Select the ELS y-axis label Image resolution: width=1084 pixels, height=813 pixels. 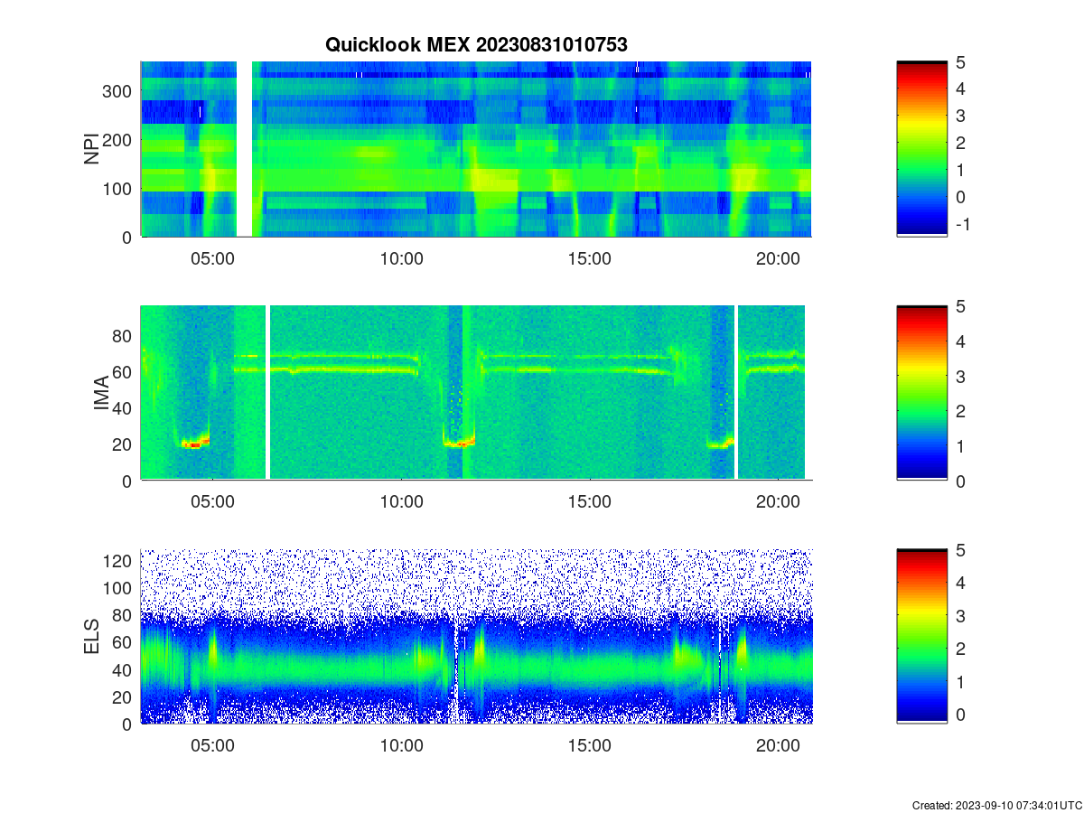coord(91,637)
